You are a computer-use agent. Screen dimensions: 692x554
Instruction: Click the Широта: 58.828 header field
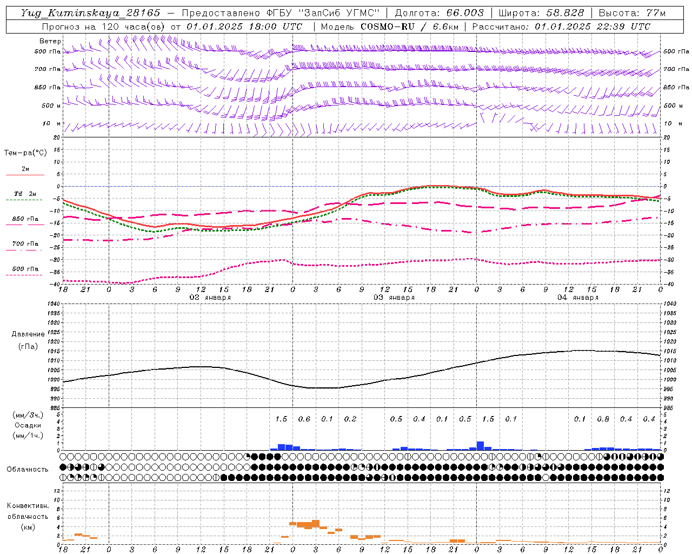coord(541,13)
